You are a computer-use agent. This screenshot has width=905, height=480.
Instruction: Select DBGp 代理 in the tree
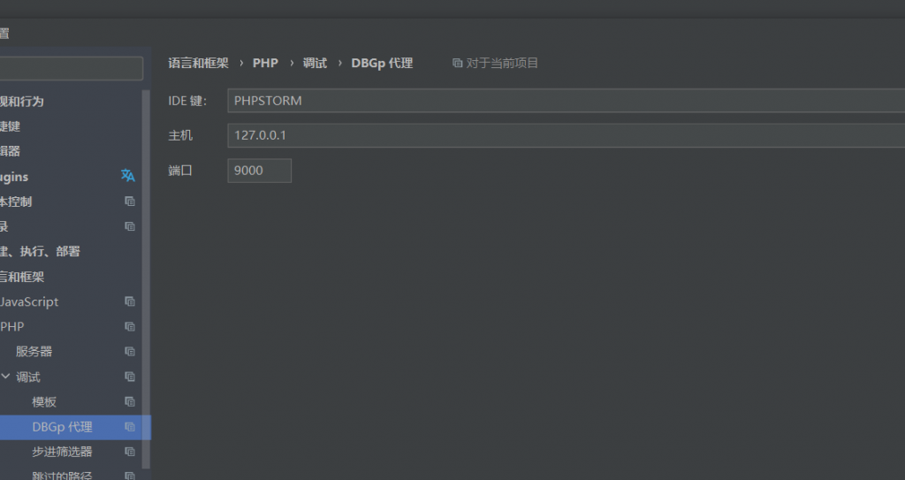coord(63,427)
